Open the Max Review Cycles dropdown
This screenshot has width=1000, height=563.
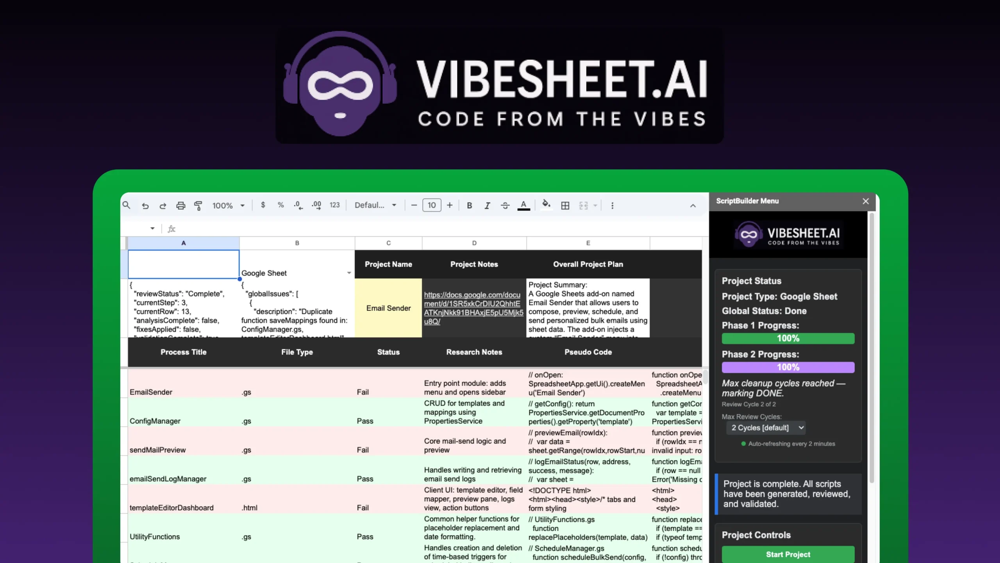pyautogui.click(x=765, y=428)
